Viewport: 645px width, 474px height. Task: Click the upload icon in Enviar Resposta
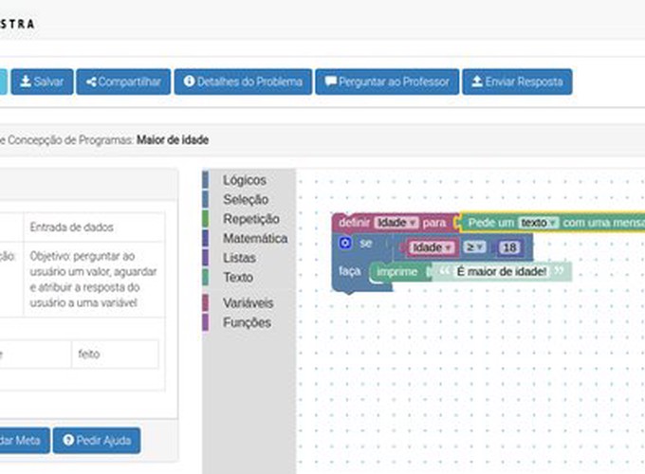click(477, 82)
